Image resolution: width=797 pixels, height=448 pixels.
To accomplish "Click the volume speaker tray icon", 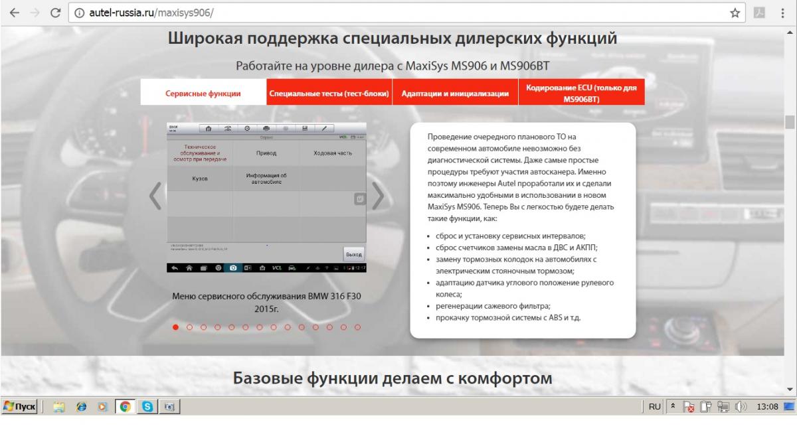I will point(741,407).
